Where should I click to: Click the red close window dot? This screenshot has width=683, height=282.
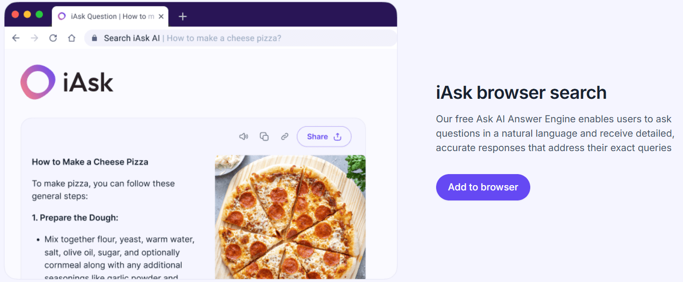(x=15, y=14)
